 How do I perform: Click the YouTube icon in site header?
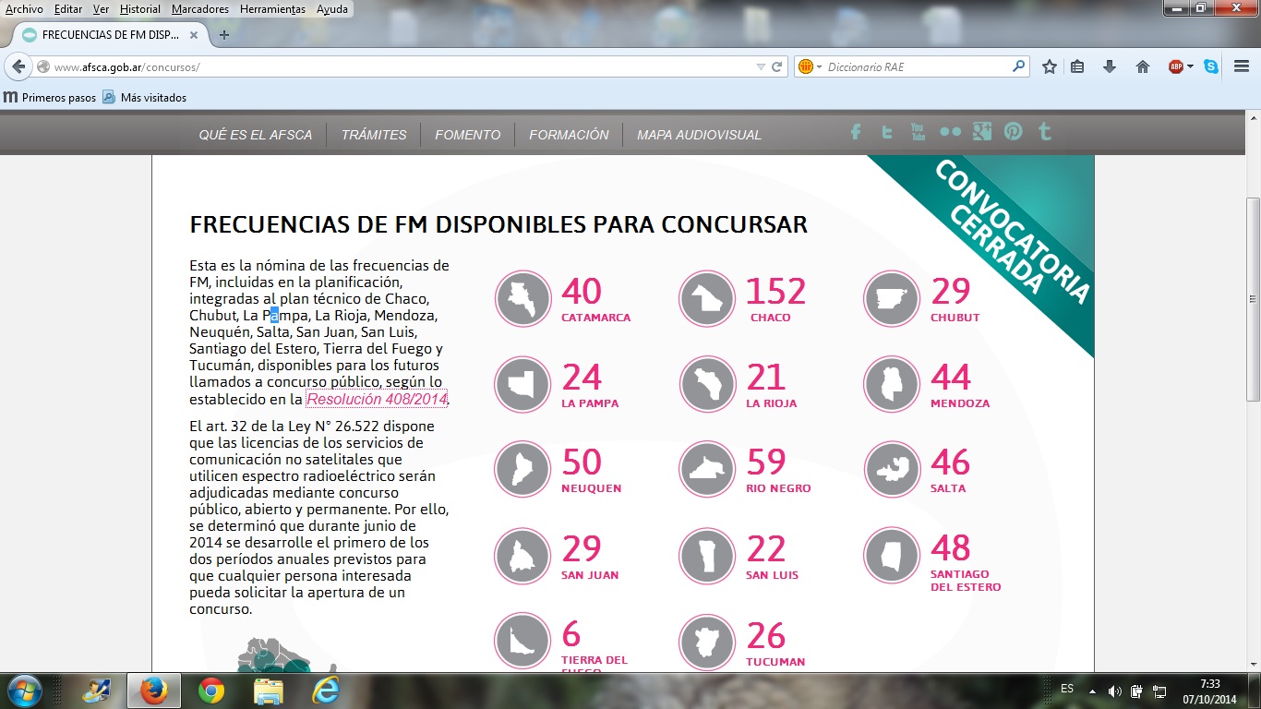[x=918, y=132]
